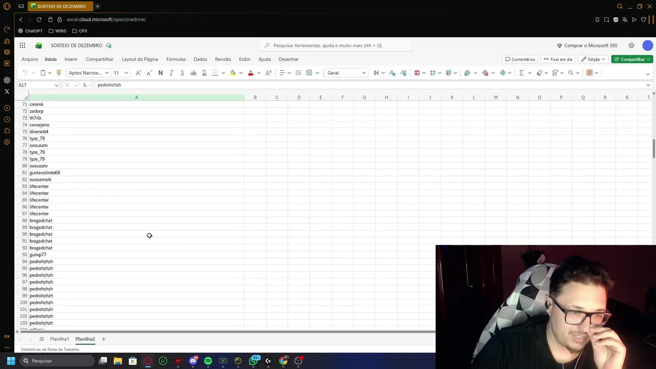Increase decimal places icon
The height and width of the screenshot is (369, 656).
coord(392,73)
